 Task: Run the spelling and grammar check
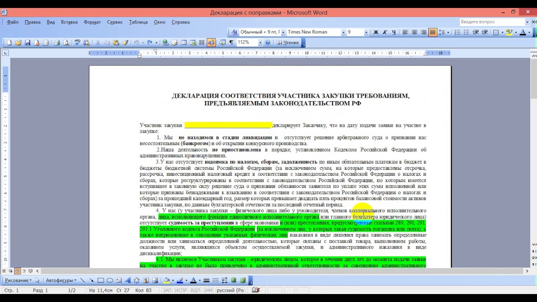(x=77, y=42)
